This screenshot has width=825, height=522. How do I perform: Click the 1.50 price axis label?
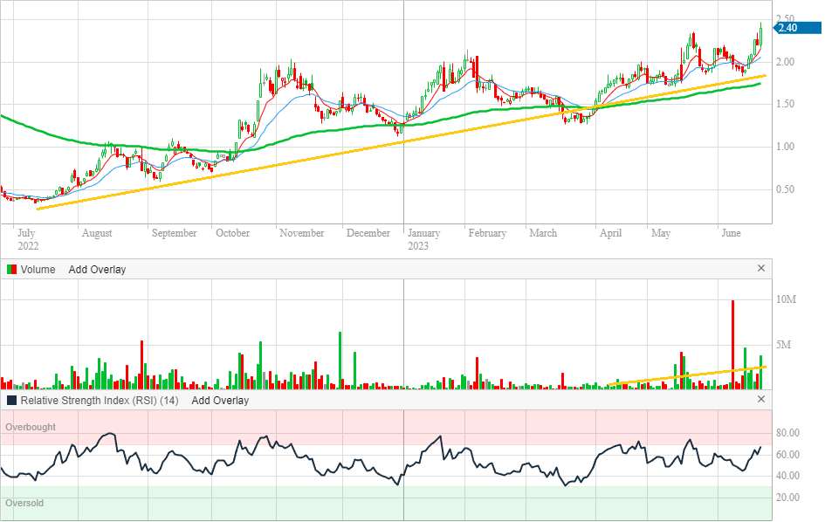click(785, 104)
